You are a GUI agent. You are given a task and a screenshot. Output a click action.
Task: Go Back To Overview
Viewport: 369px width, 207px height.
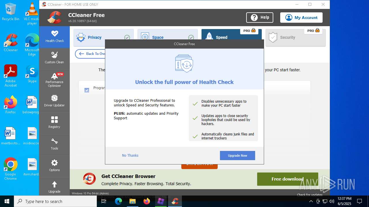91,54
